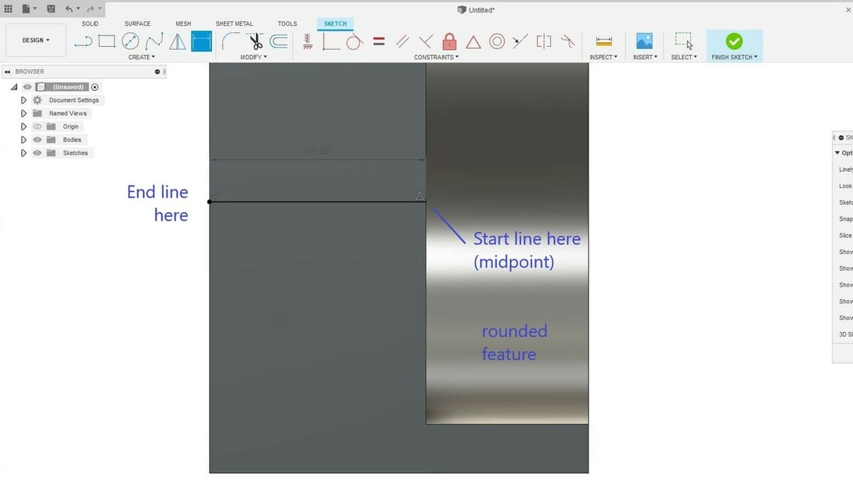The height and width of the screenshot is (480, 853).
Task: Expand the Named Views node
Action: [x=24, y=113]
